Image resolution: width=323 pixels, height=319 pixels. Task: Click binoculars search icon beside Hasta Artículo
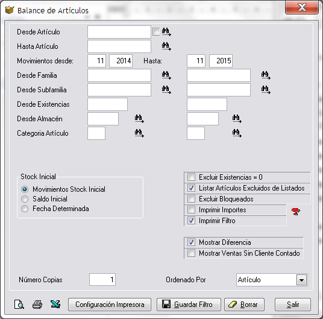[166, 46]
